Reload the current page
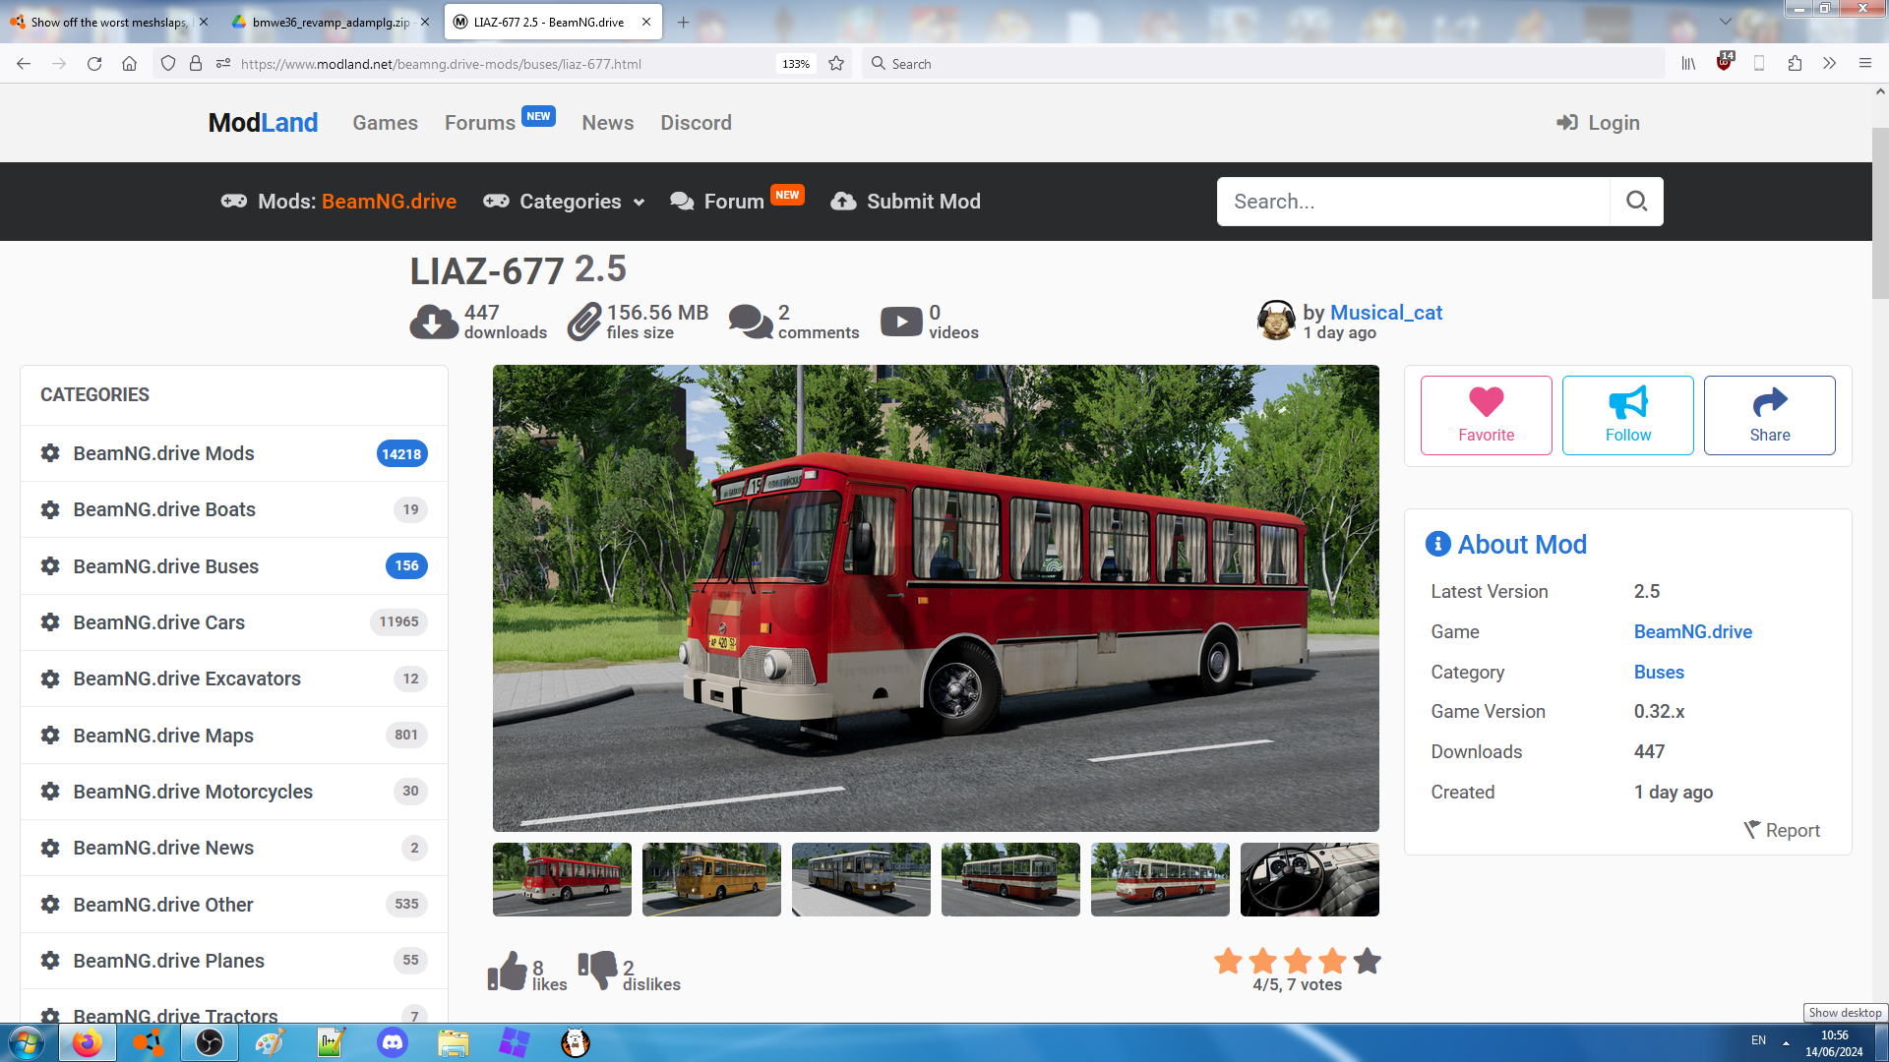The image size is (1889, 1062). [94, 64]
